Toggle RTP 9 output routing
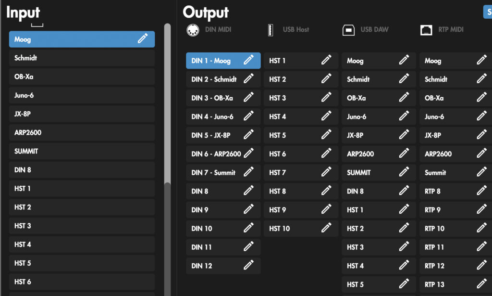Screen dimensions: 492x296 [455, 210]
